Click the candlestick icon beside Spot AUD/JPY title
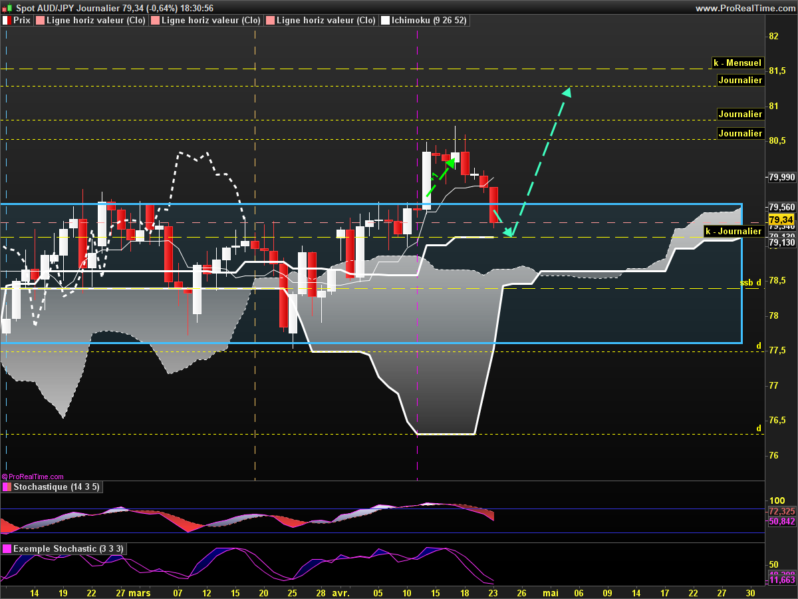The height and width of the screenshot is (599, 798). (8, 7)
